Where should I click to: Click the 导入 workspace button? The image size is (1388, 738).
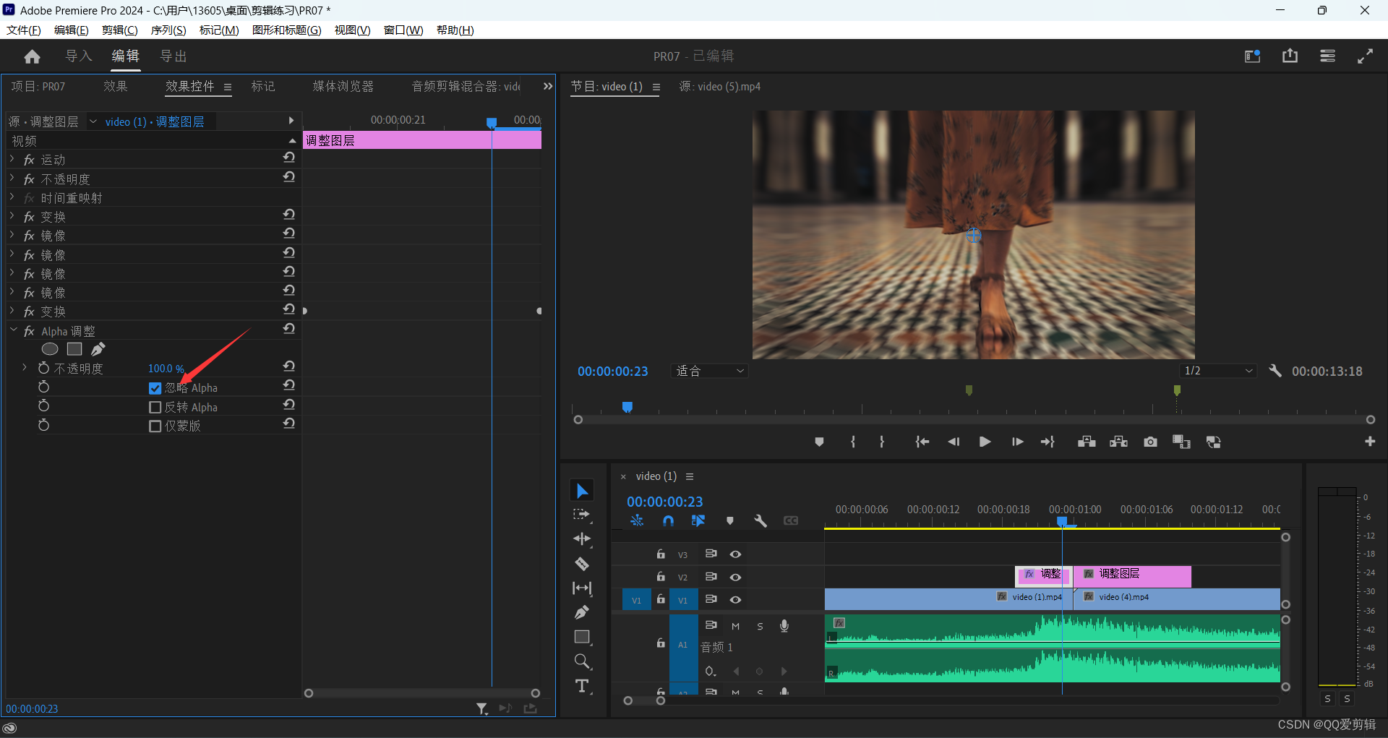tap(79, 56)
